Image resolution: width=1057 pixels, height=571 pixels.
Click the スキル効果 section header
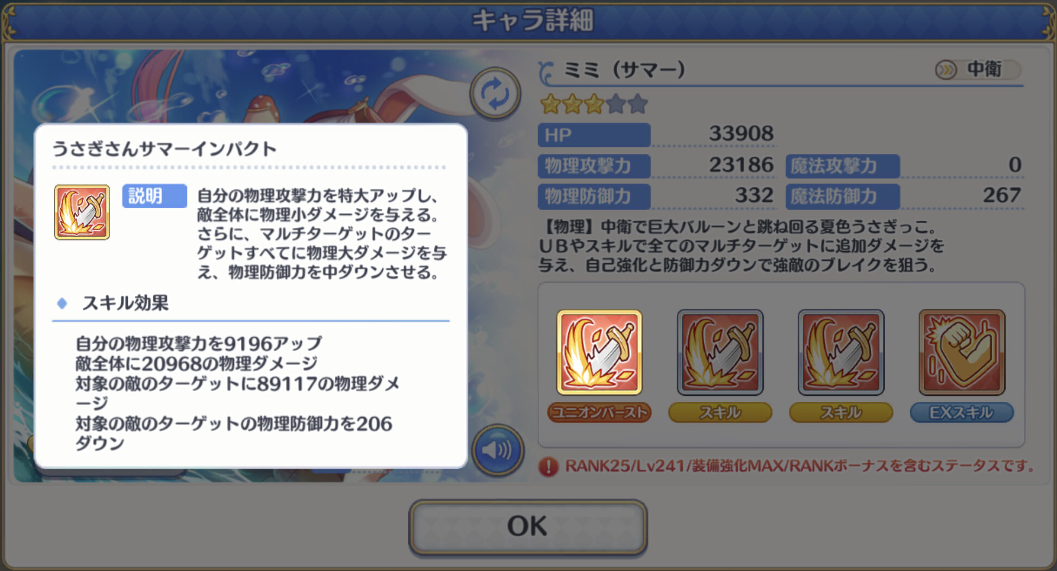[125, 303]
